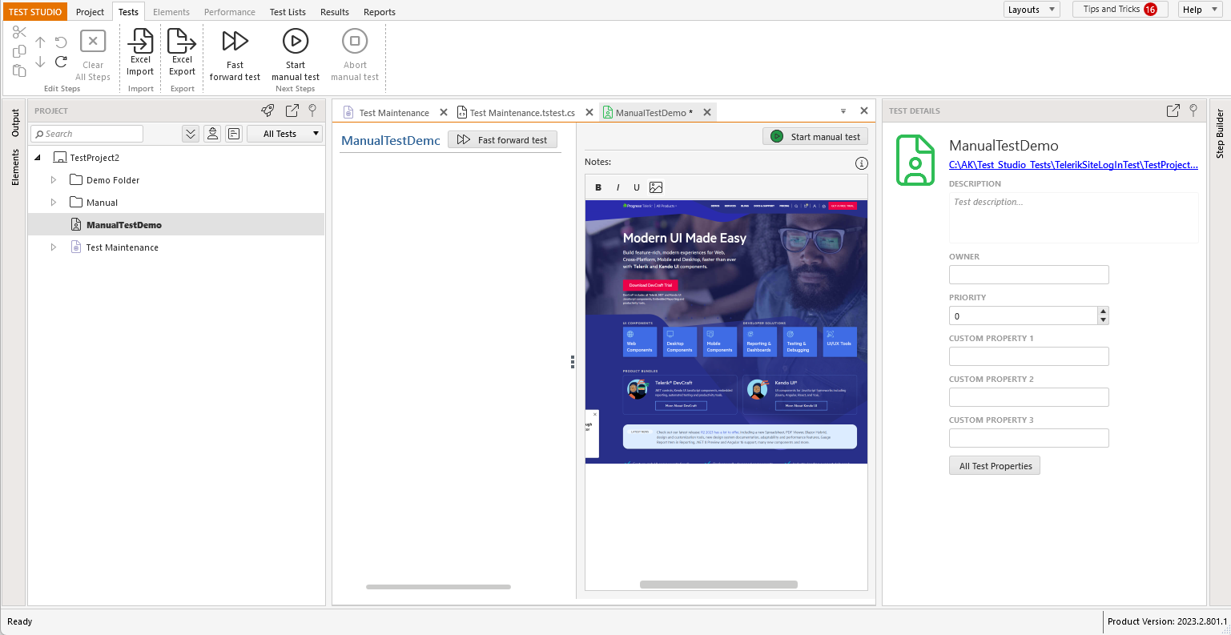Open the Step Builder side tab
1231x635 pixels.
coord(1220,134)
